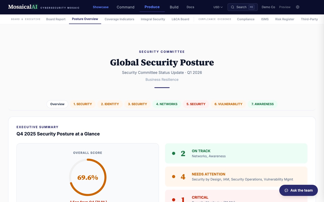Click the 'Global Security Posture' heading

coord(162,62)
